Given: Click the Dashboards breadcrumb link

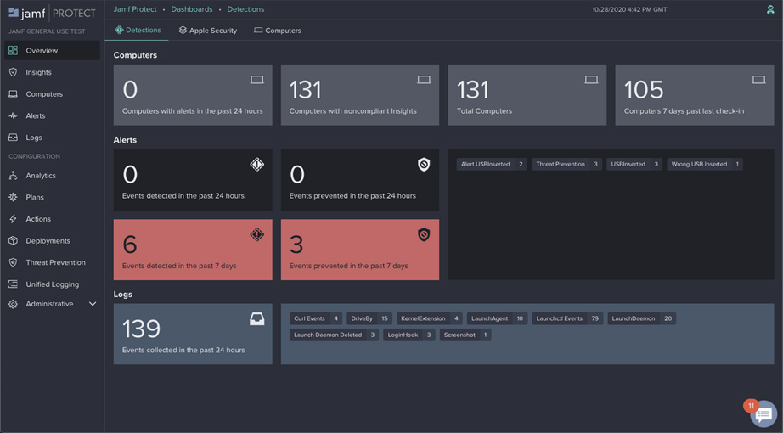Looking at the screenshot, I should point(191,9).
